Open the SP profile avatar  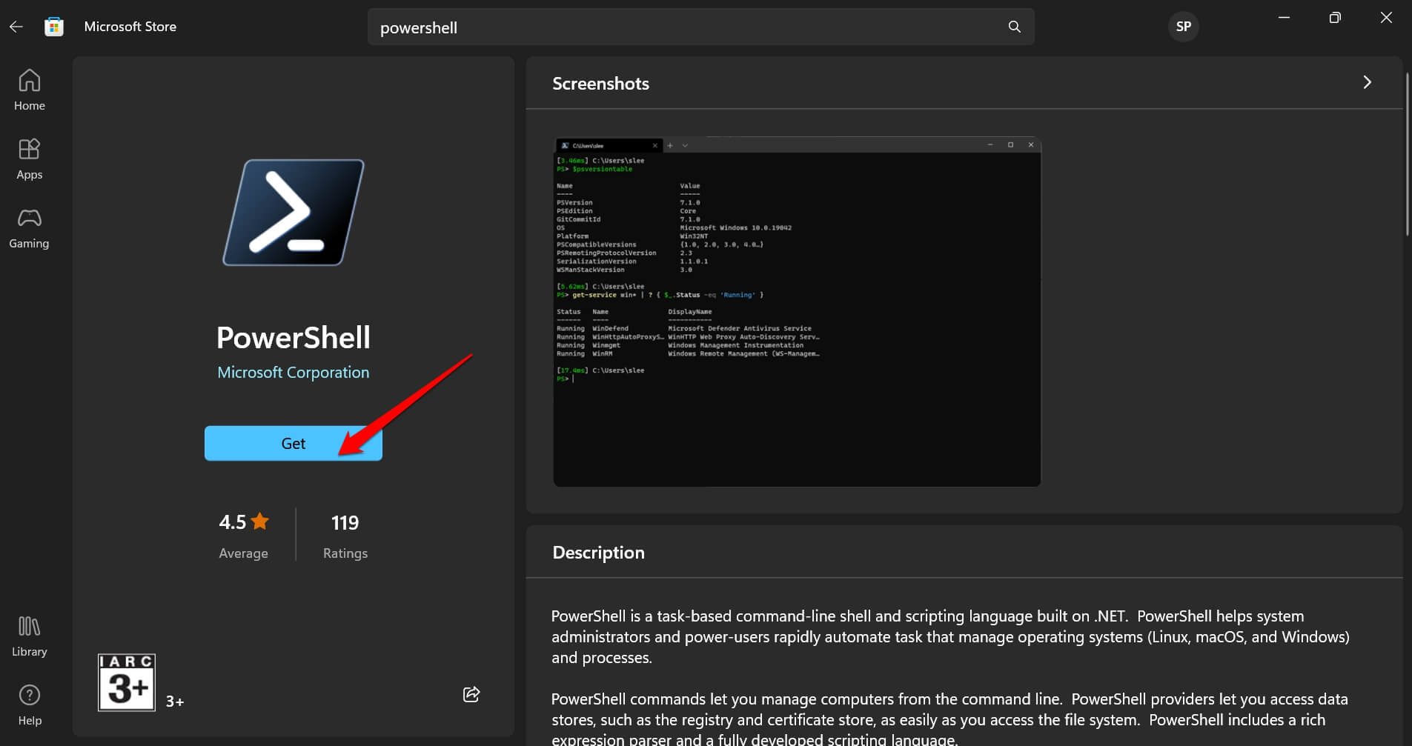click(1183, 27)
